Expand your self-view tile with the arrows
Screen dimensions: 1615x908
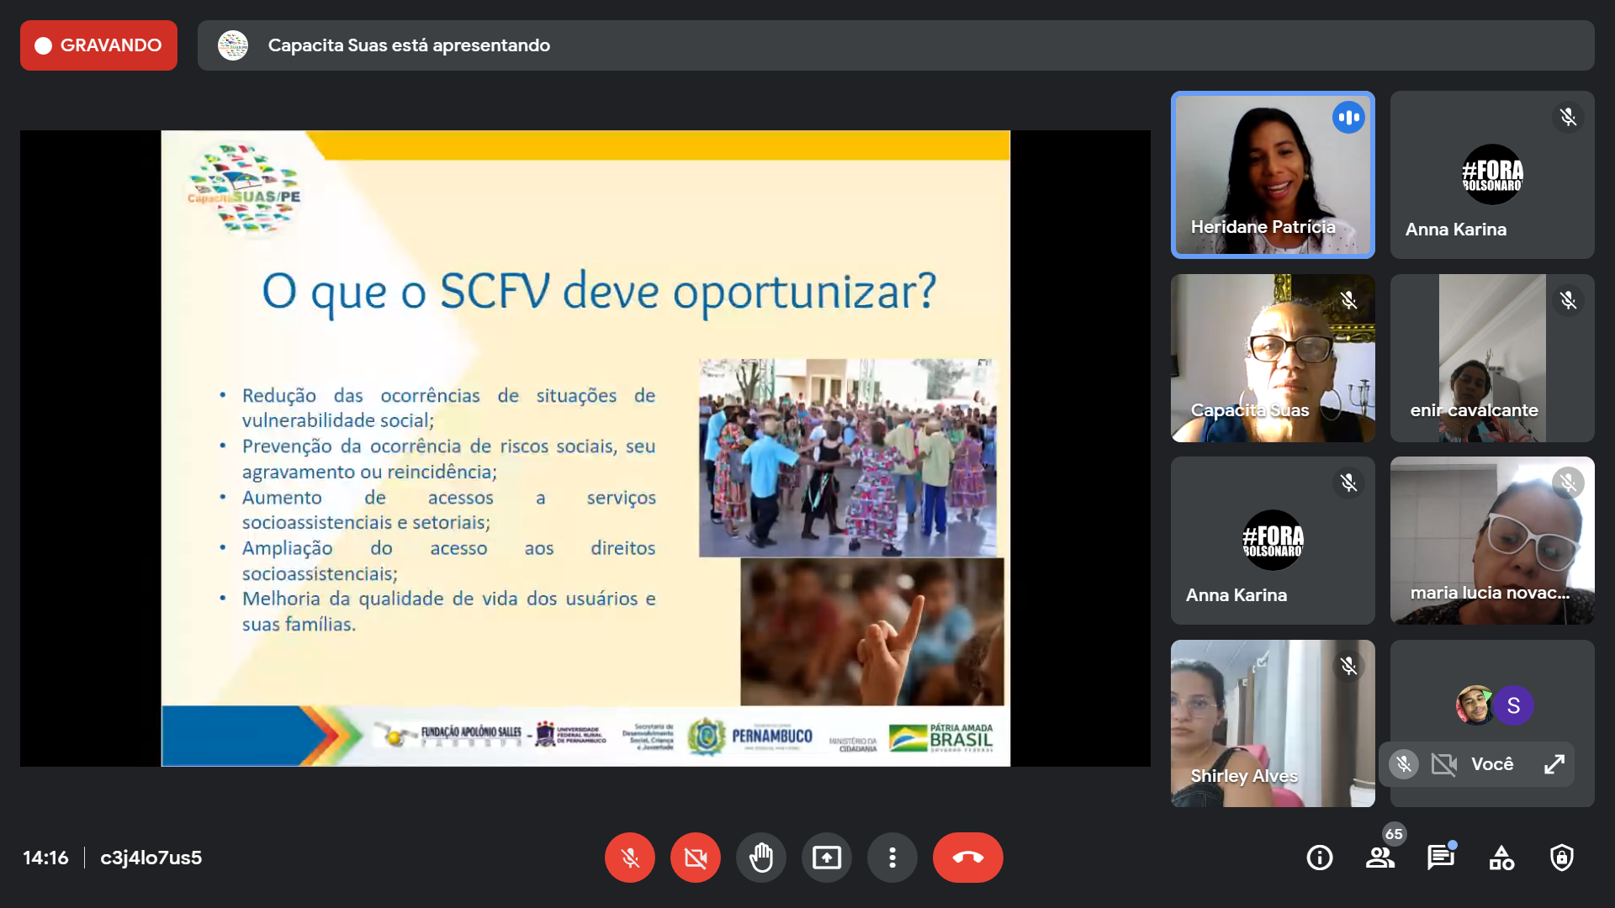1554,764
